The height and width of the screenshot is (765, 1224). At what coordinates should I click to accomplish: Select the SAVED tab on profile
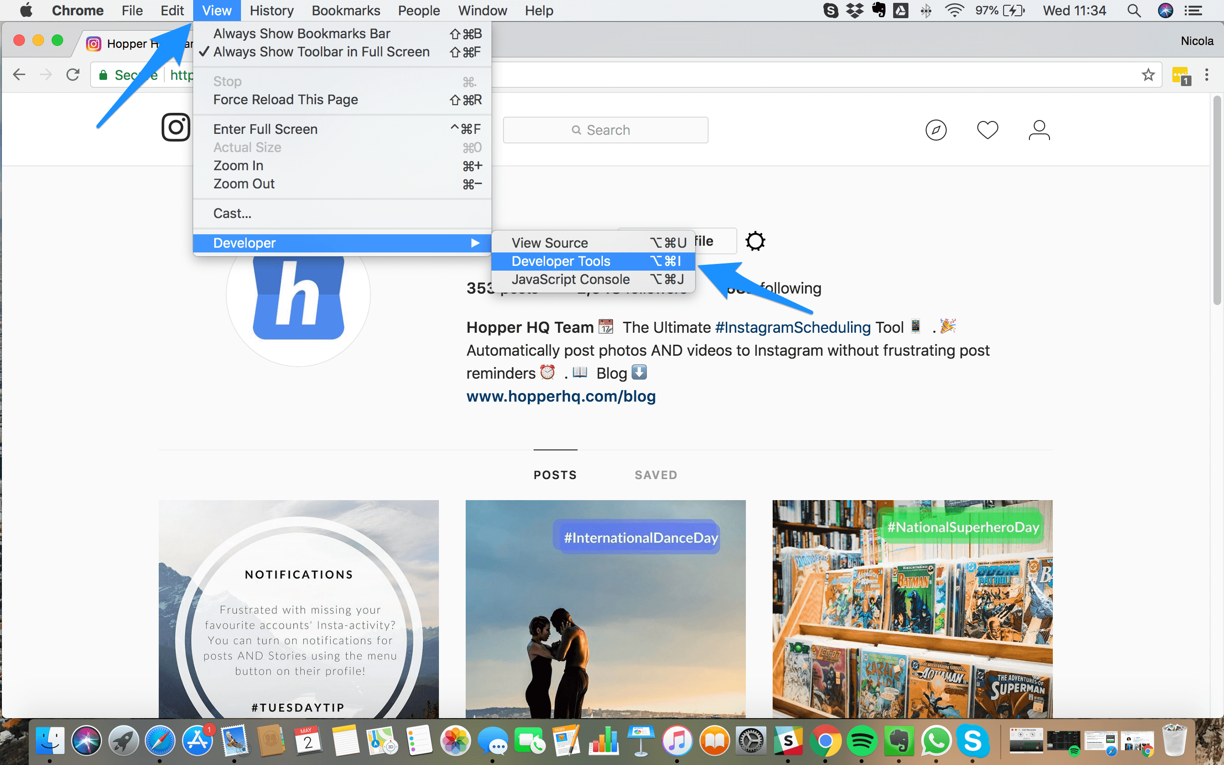[656, 474]
